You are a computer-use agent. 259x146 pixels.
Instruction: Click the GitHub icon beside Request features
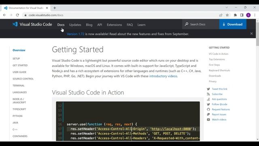tap(208, 109)
